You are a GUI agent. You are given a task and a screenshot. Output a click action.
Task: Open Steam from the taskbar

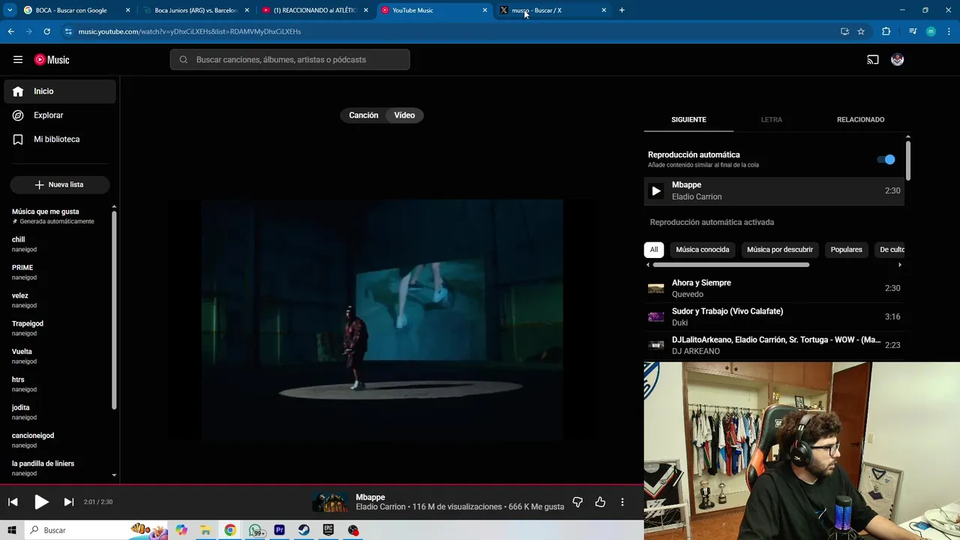coord(304,530)
